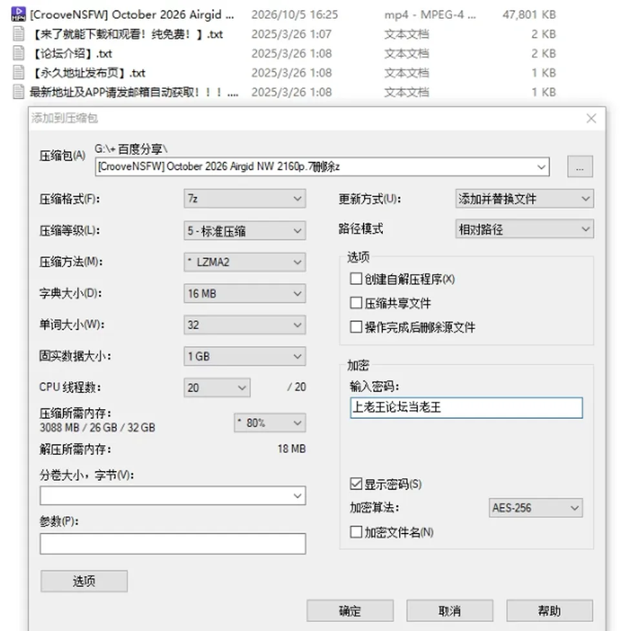620x631 pixels.
Task: Open the 固实数据大小 1 GB dropdown
Action: point(245,356)
